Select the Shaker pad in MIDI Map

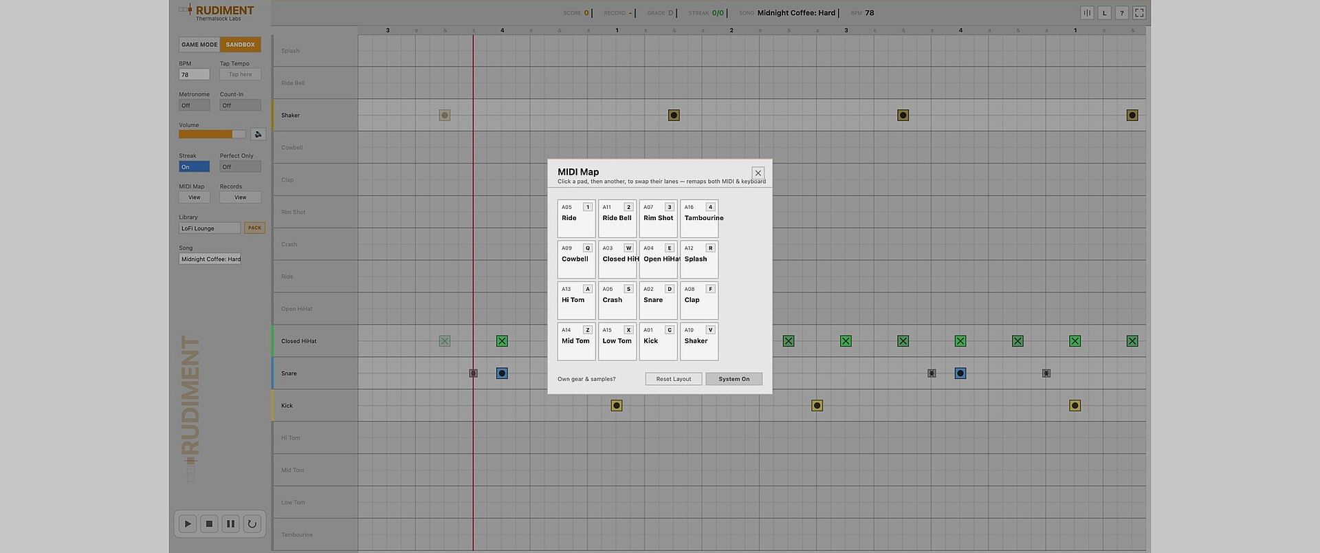coord(699,341)
